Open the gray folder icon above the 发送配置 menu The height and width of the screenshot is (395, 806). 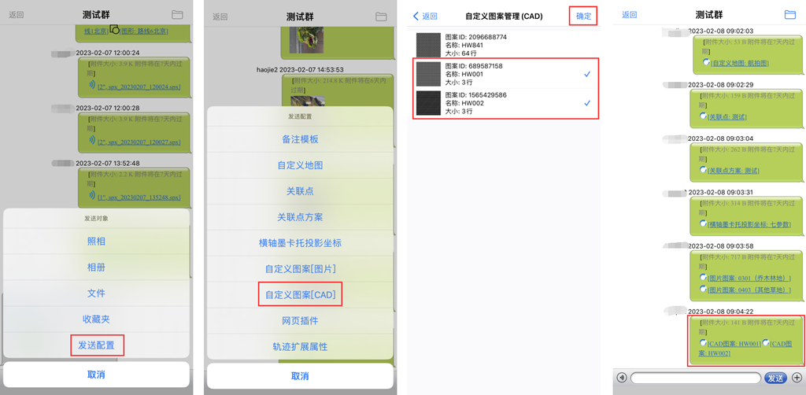coord(381,17)
